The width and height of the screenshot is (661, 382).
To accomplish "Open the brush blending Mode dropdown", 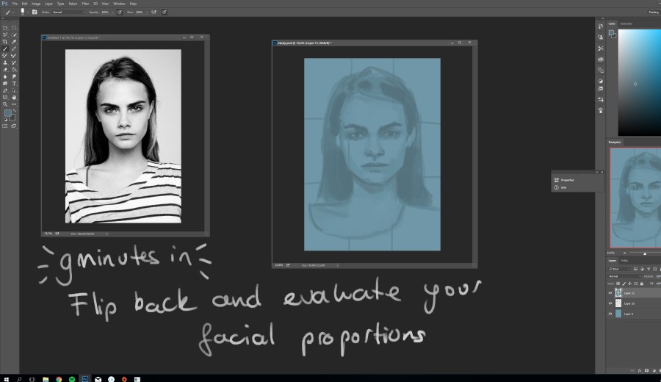I will 68,12.
